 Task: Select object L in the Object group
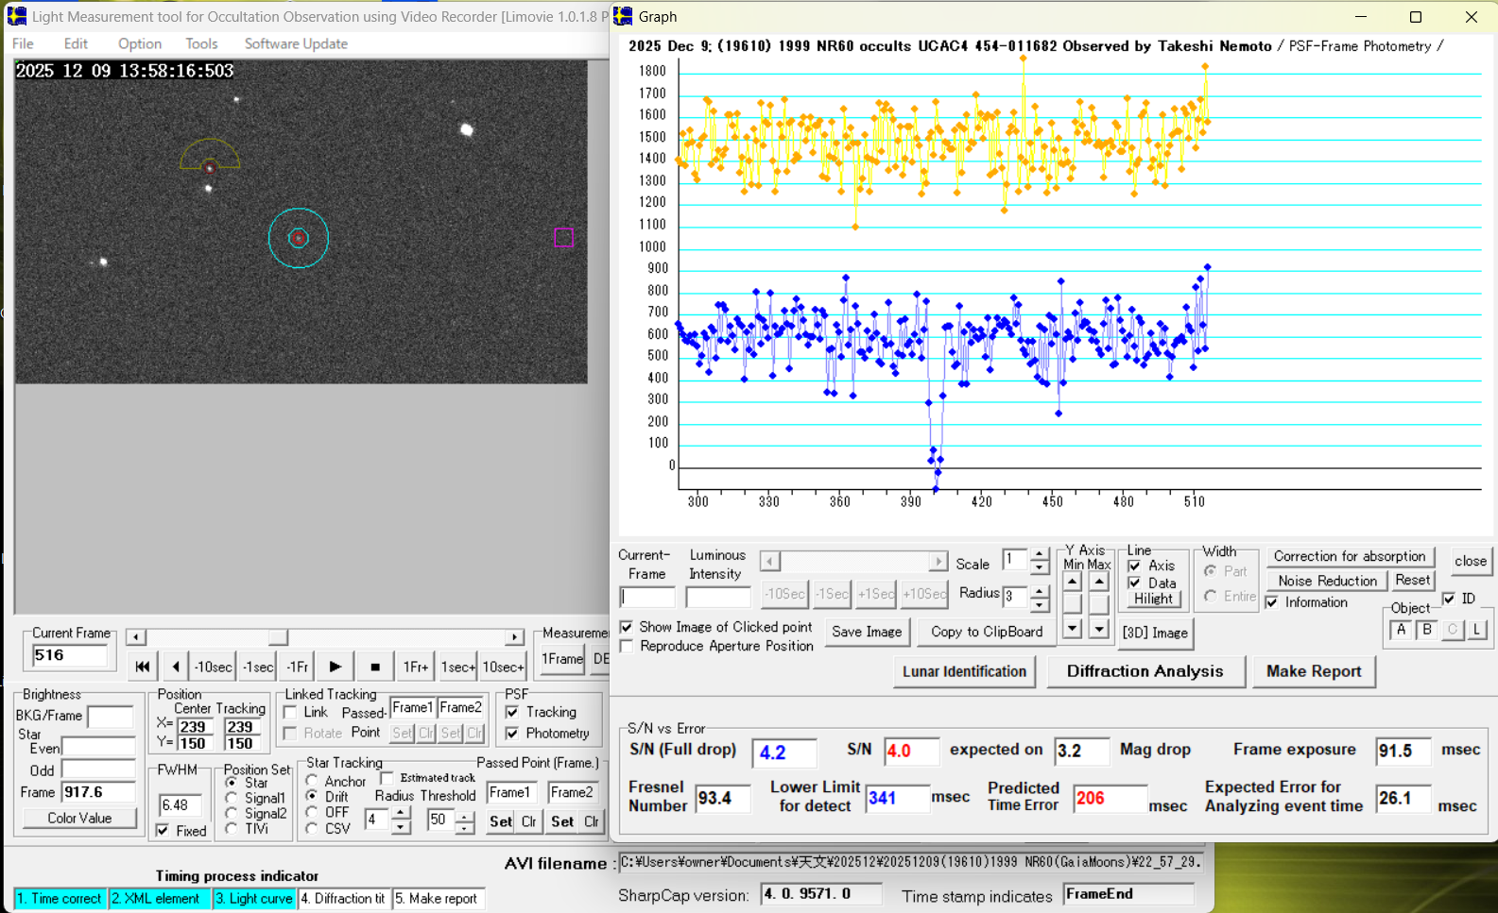point(1476,630)
